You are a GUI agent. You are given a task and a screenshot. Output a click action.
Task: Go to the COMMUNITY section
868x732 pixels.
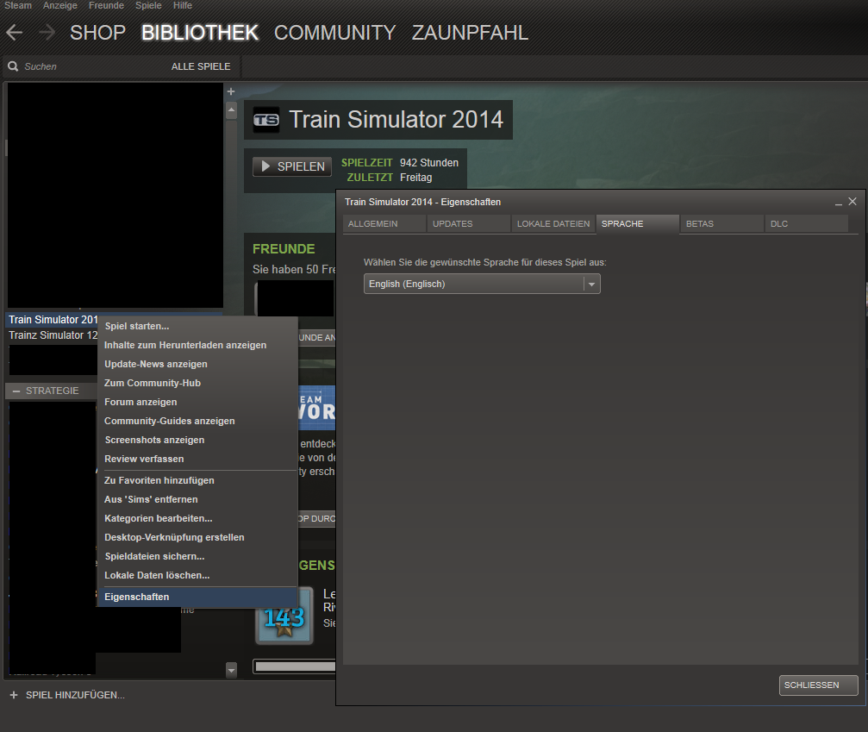(x=335, y=33)
